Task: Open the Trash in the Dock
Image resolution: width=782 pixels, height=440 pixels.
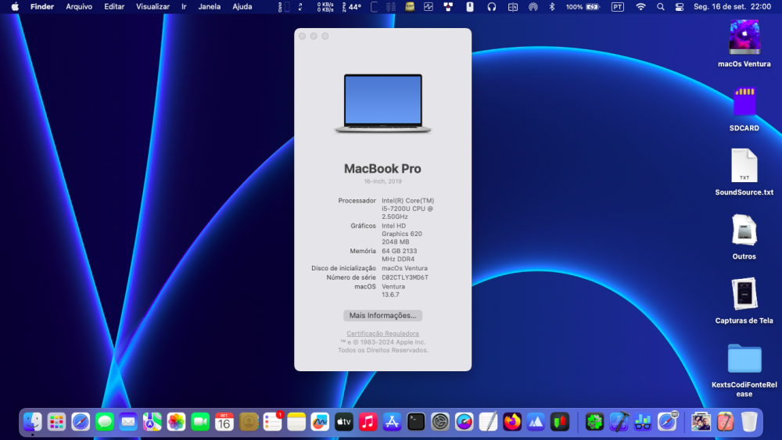Action: click(x=749, y=422)
